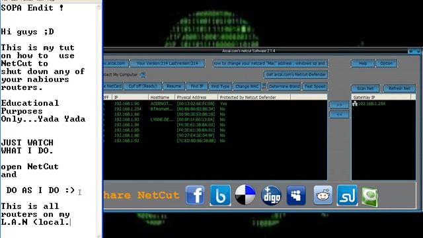
Task: Click the "SOPA Endit !" line in Notepad
Action: click(x=32, y=7)
